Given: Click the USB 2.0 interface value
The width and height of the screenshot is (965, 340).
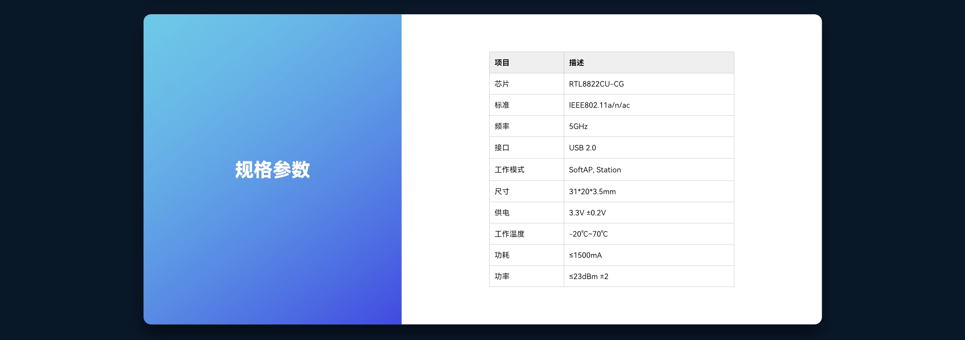Looking at the screenshot, I should point(582,148).
